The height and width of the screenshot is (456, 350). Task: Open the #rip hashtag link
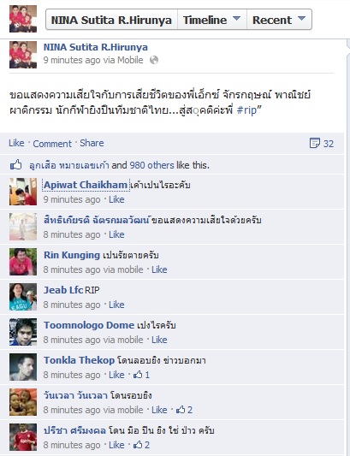(x=246, y=110)
